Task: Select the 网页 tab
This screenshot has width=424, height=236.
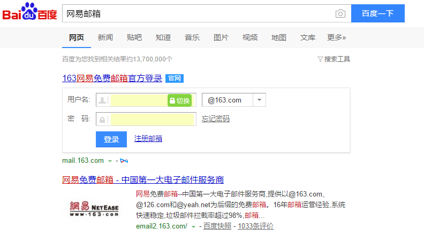Action: (77, 37)
